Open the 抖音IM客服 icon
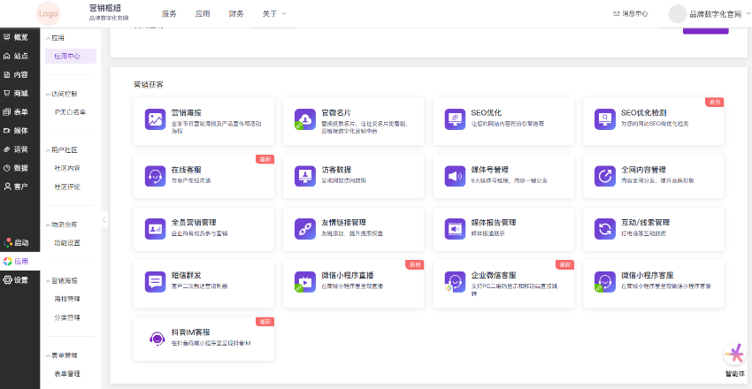752x389 pixels. [x=155, y=337]
